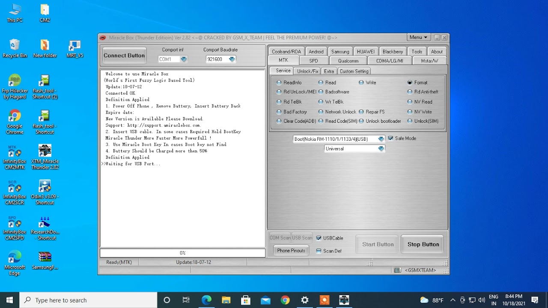
Task: Click the Connect Button
Action: point(124,55)
